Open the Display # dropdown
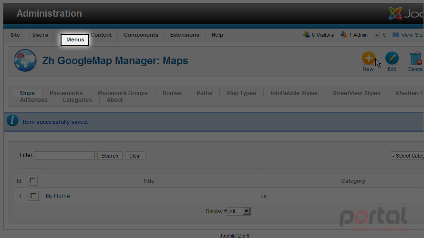 tap(239, 211)
